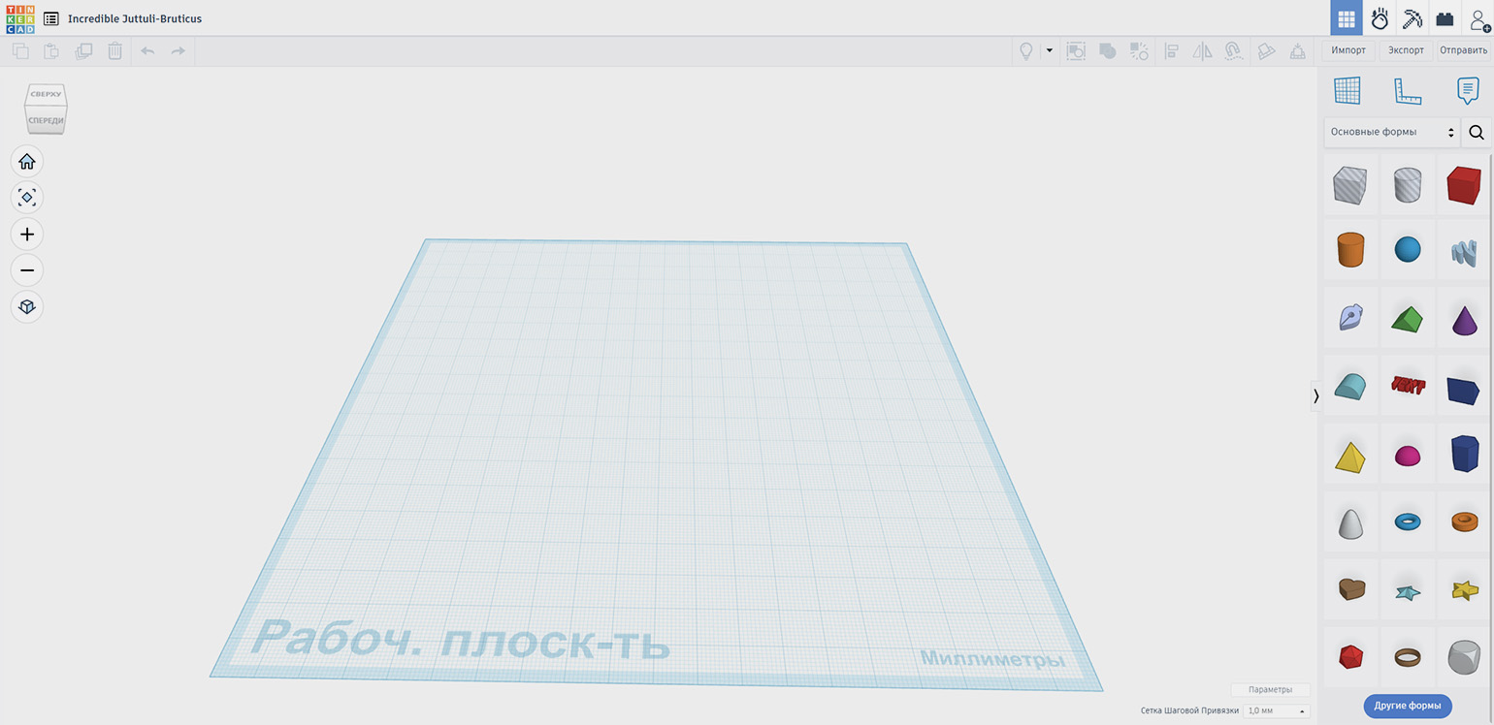Toggle show-all lightbulb visibility icon
Image resolution: width=1494 pixels, height=725 pixels.
tap(1025, 51)
